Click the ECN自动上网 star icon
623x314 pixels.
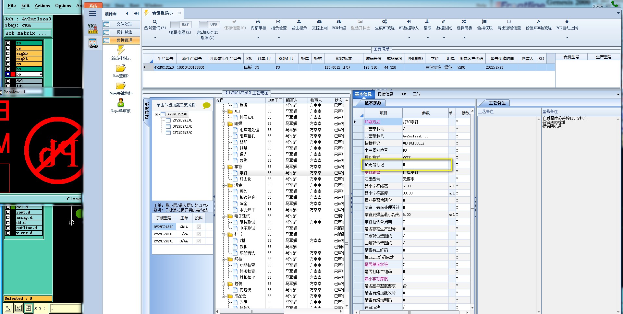(567, 22)
